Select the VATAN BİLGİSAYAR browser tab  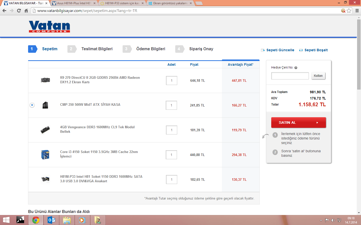pyautogui.click(x=26, y=3)
